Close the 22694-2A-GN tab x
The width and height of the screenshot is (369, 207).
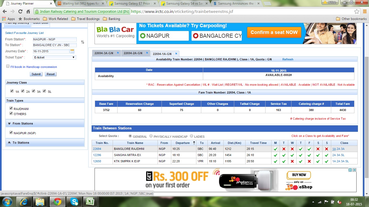[147, 53]
